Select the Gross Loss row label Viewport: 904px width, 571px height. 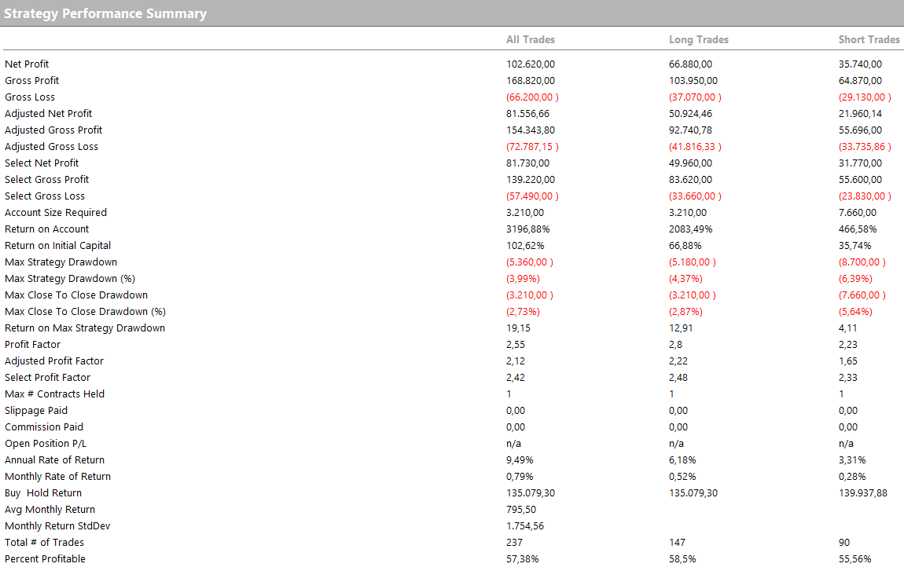click(x=30, y=97)
